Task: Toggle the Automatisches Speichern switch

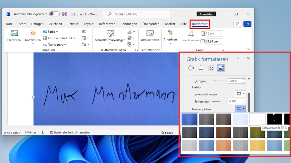Action: coord(54,14)
